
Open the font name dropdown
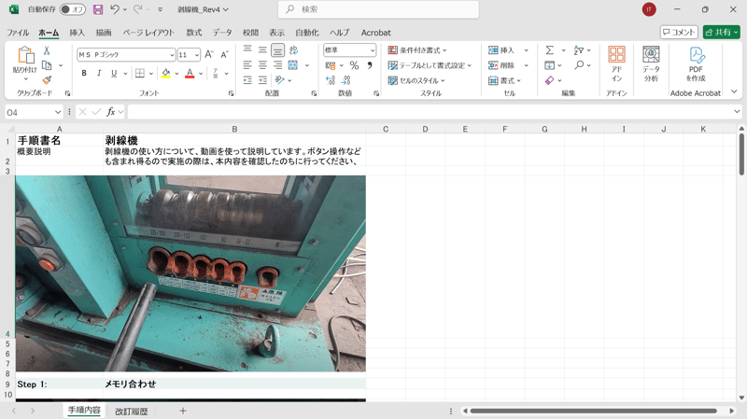172,55
